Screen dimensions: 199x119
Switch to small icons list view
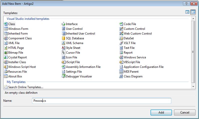coord(193,12)
